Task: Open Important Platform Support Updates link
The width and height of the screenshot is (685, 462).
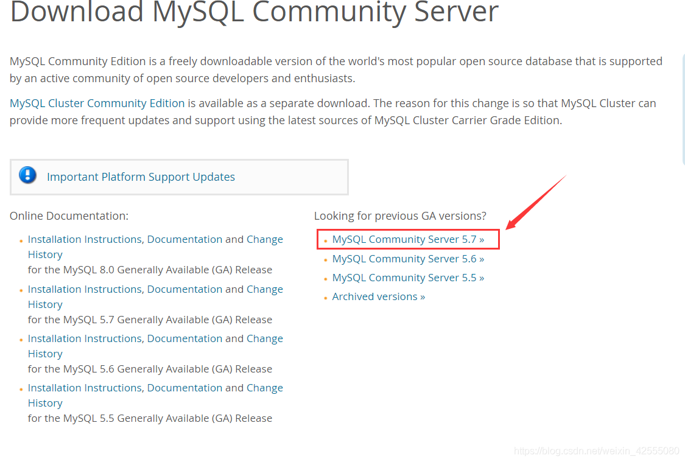Action: coord(141,177)
